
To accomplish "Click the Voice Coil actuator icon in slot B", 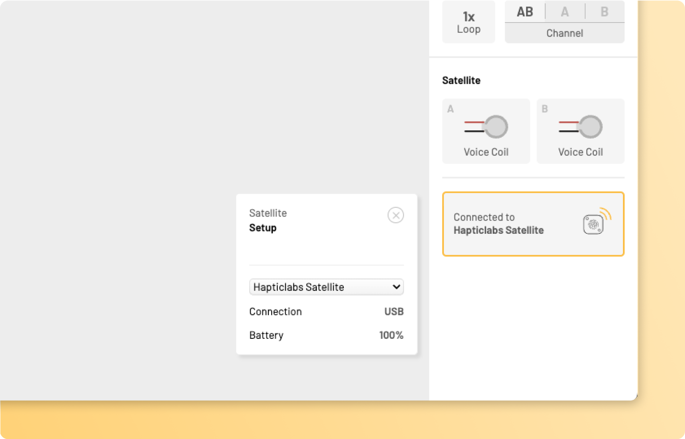I will (580, 127).
